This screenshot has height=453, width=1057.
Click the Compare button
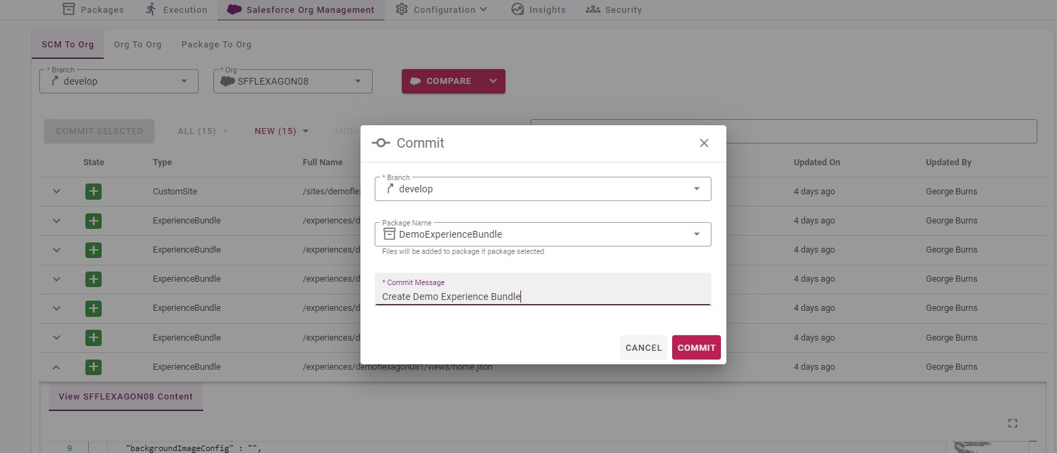point(441,81)
